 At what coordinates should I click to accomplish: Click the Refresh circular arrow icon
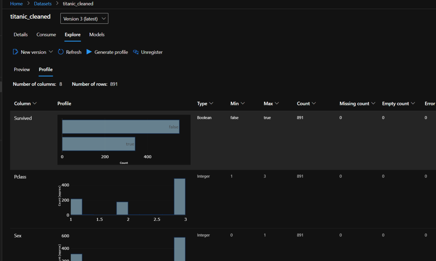click(x=61, y=52)
